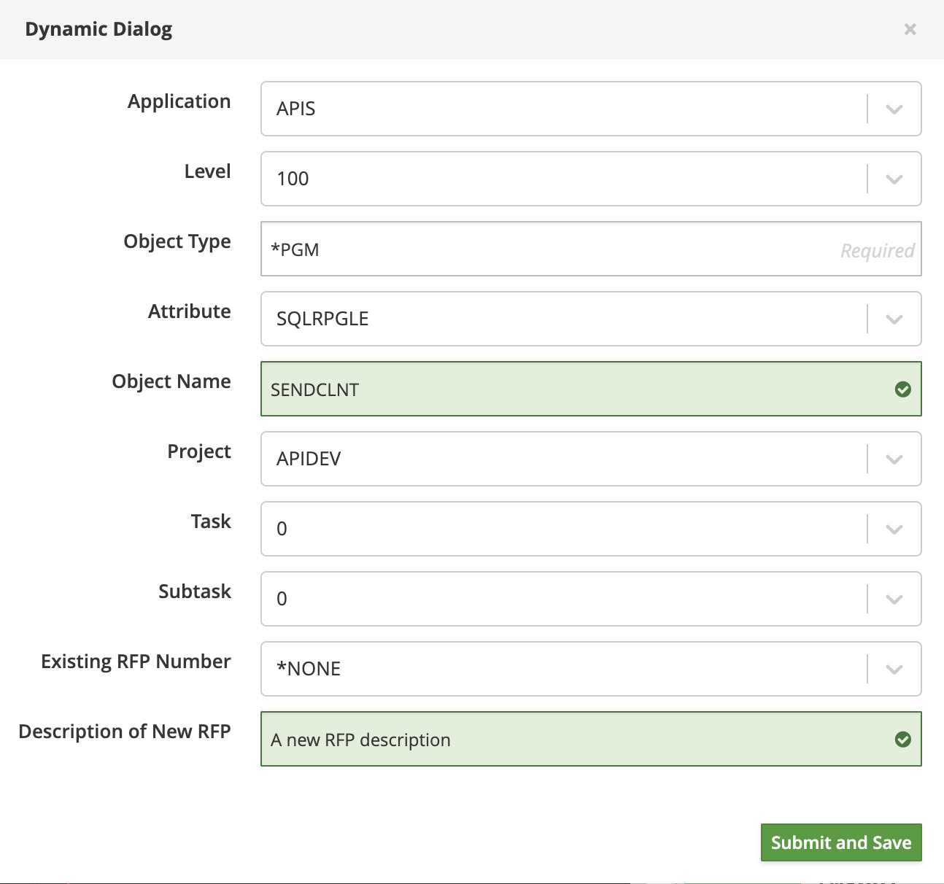Screen dimensions: 944x884
Task: Click the Description of New RFP label
Action: click(x=125, y=732)
